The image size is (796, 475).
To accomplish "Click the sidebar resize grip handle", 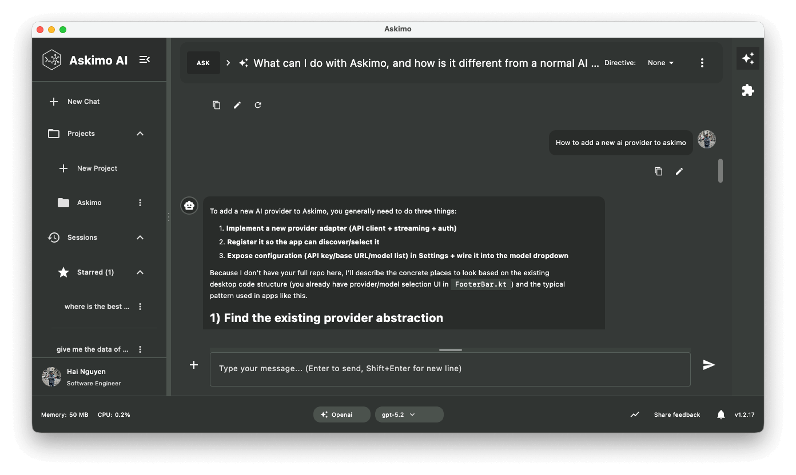I will click(168, 217).
